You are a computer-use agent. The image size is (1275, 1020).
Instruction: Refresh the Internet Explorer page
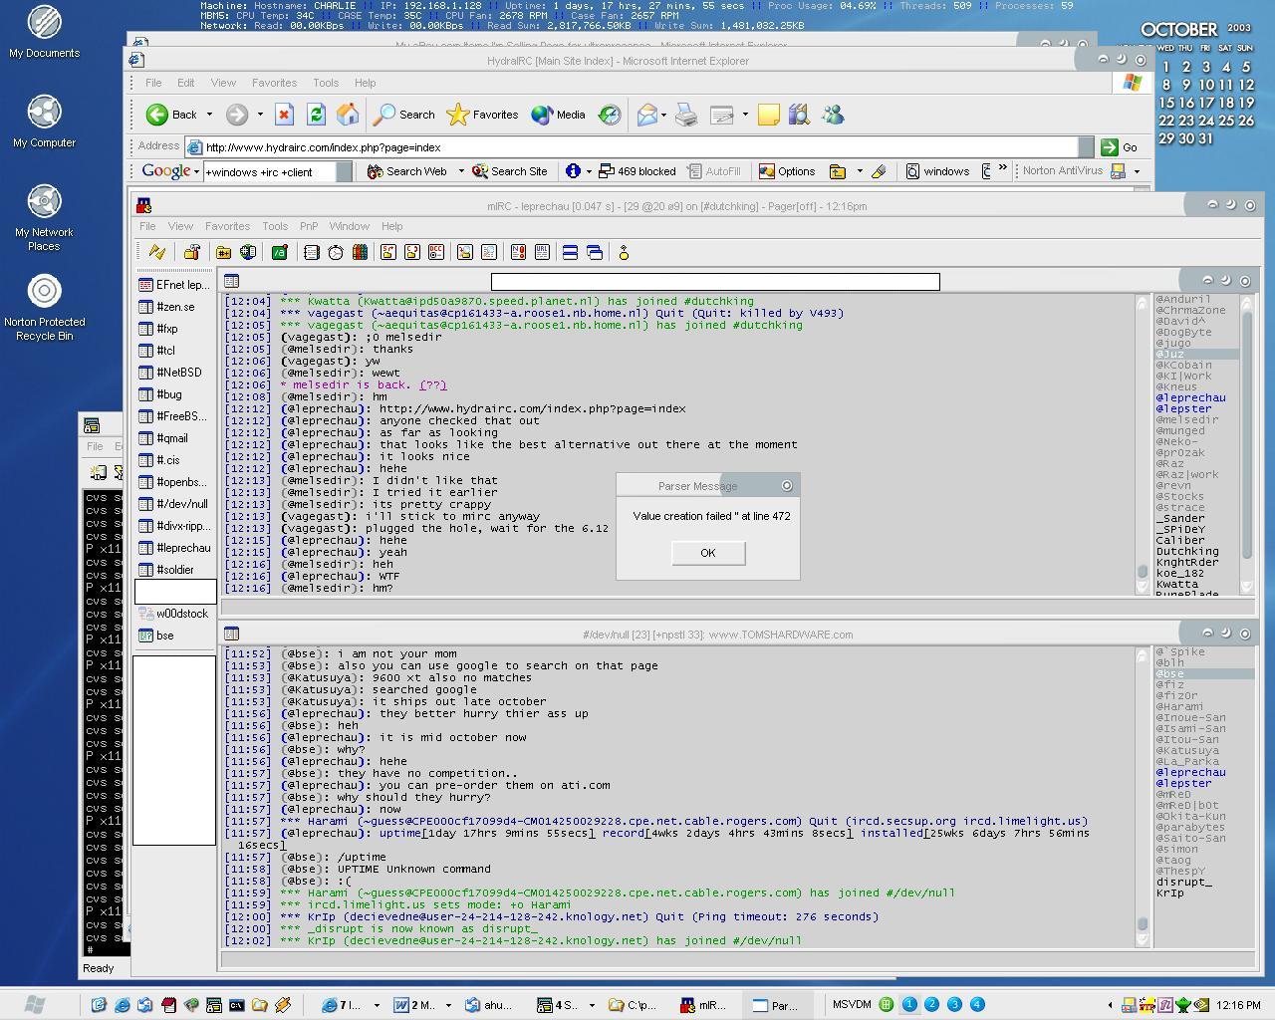[x=316, y=115]
